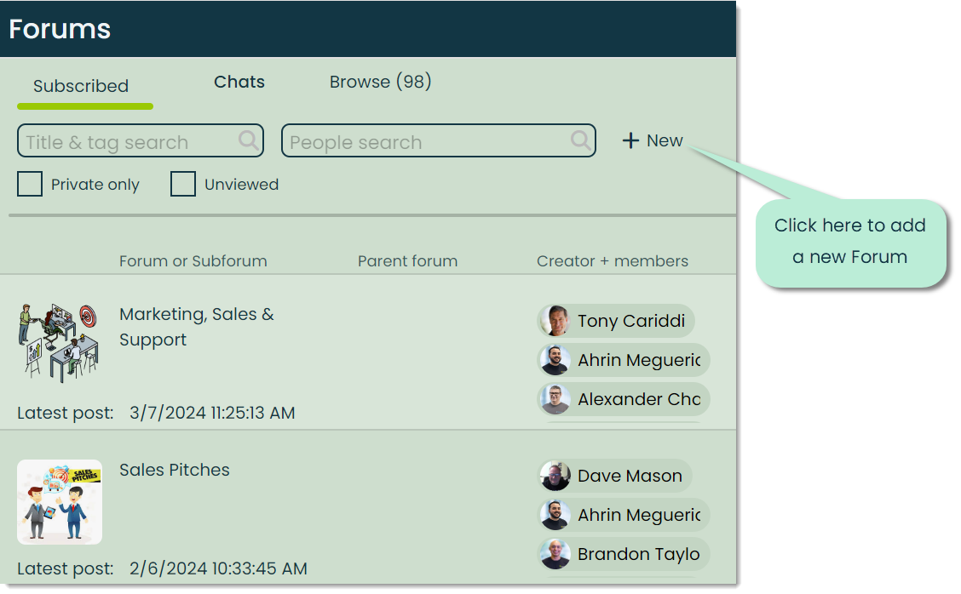Click the magnifier icon in People search
Viewport: 961px width, 594px height.
pos(580,141)
